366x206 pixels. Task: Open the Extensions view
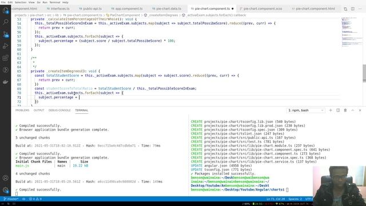click(5, 58)
